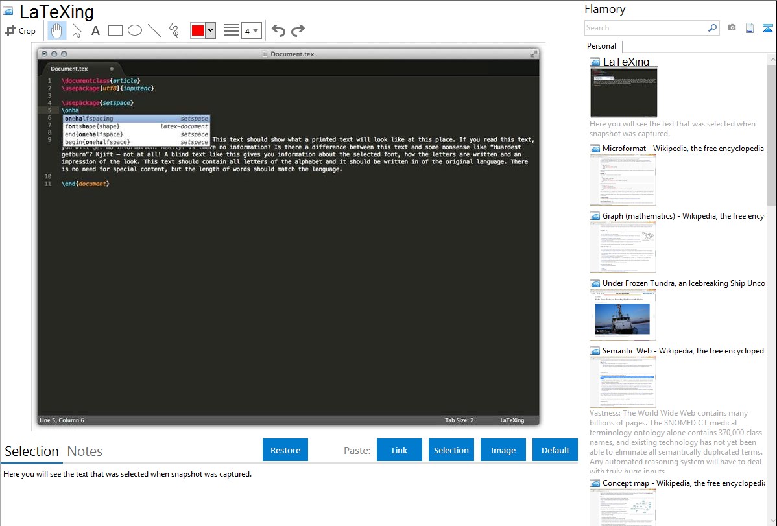Click the icon beside Under Frozen Tundra title

pyautogui.click(x=595, y=283)
